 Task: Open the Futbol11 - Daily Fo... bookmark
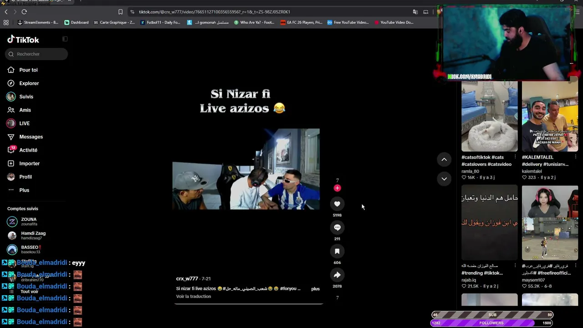coord(160,22)
